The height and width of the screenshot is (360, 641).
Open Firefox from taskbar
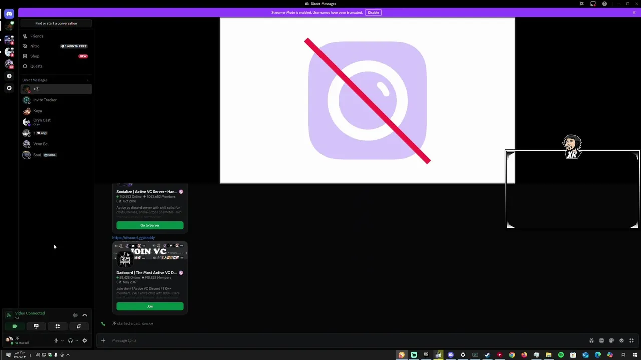pos(524,355)
